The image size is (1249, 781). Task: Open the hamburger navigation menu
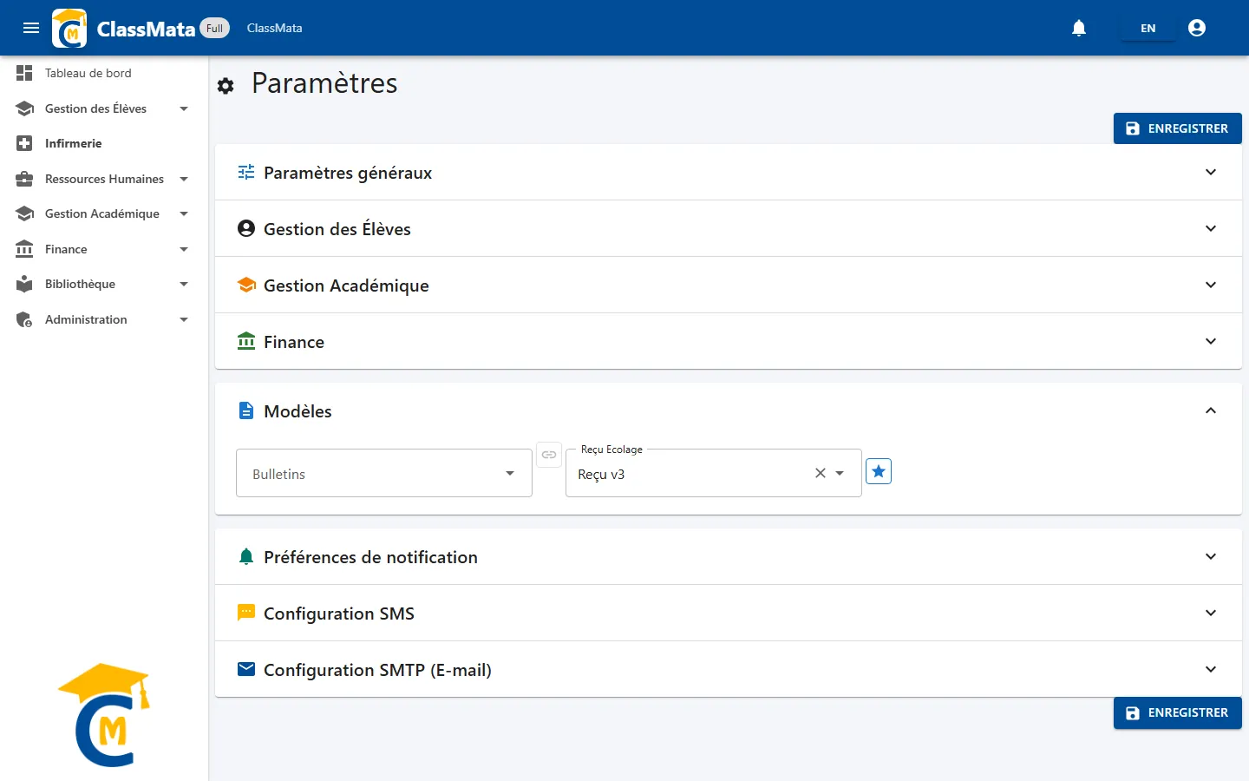31,28
